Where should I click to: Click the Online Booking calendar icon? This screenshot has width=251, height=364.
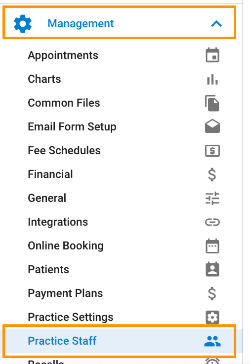212,246
